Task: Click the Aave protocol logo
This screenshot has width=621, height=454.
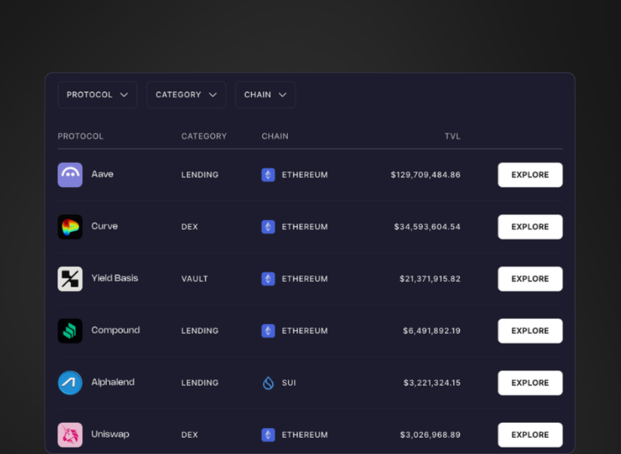Action: 70,175
